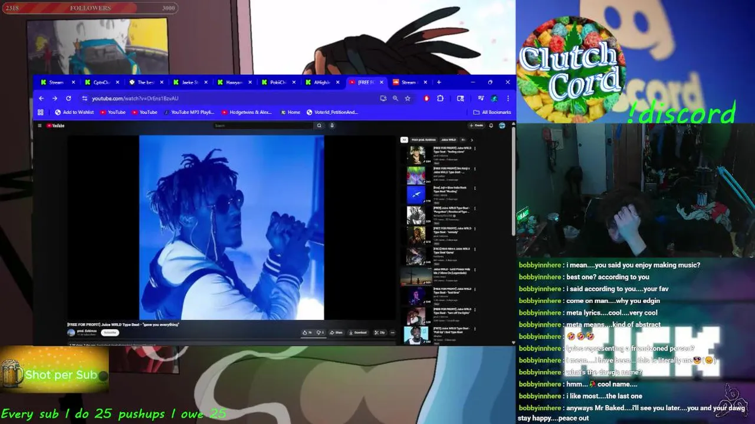Switch to the PokiiCh tab
755x424 pixels.
coord(277,82)
